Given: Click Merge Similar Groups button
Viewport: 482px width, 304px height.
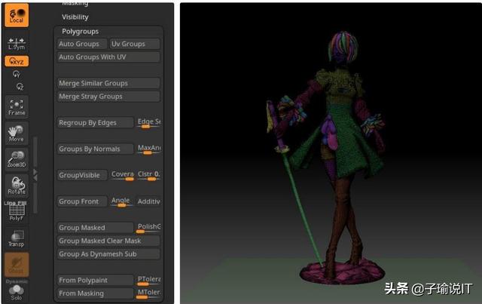Looking at the screenshot, I should [x=108, y=83].
